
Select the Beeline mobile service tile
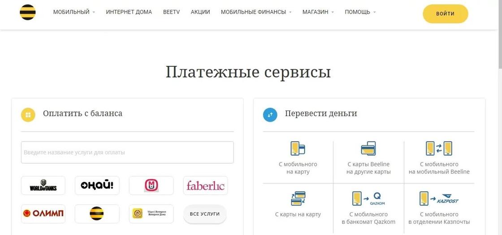click(97, 214)
